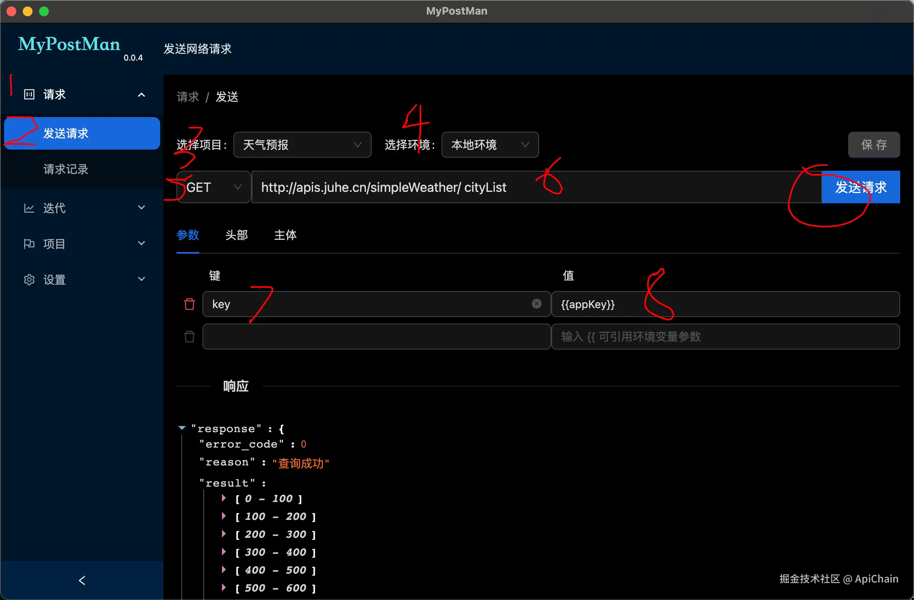The width and height of the screenshot is (914, 600).
Task: Open the 选择项目 dropdown showing 天气预报
Action: (302, 145)
